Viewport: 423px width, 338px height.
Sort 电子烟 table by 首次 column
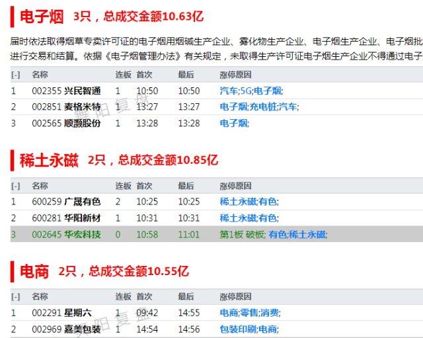[x=144, y=75]
